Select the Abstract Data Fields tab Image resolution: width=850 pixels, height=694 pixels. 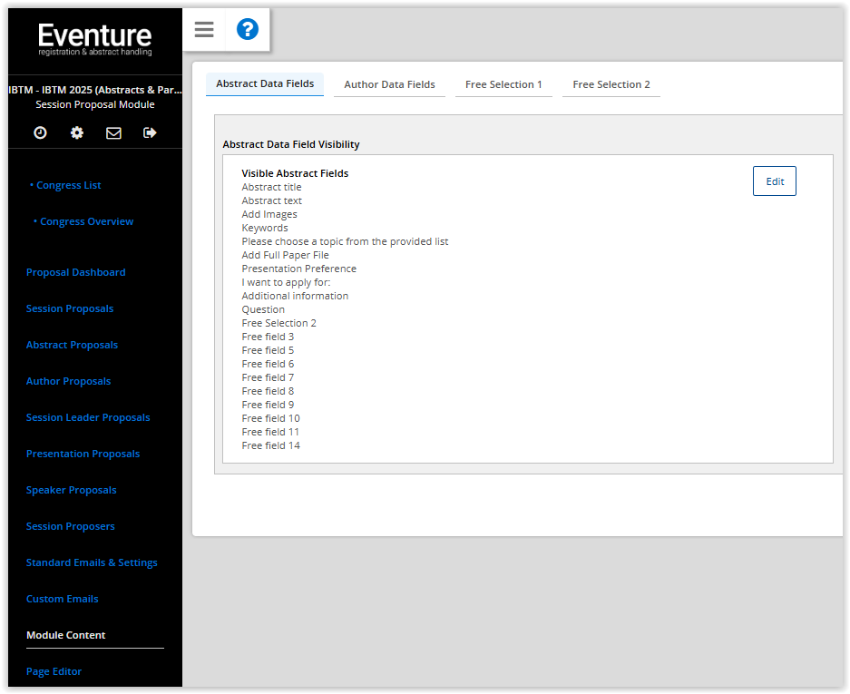tap(264, 83)
